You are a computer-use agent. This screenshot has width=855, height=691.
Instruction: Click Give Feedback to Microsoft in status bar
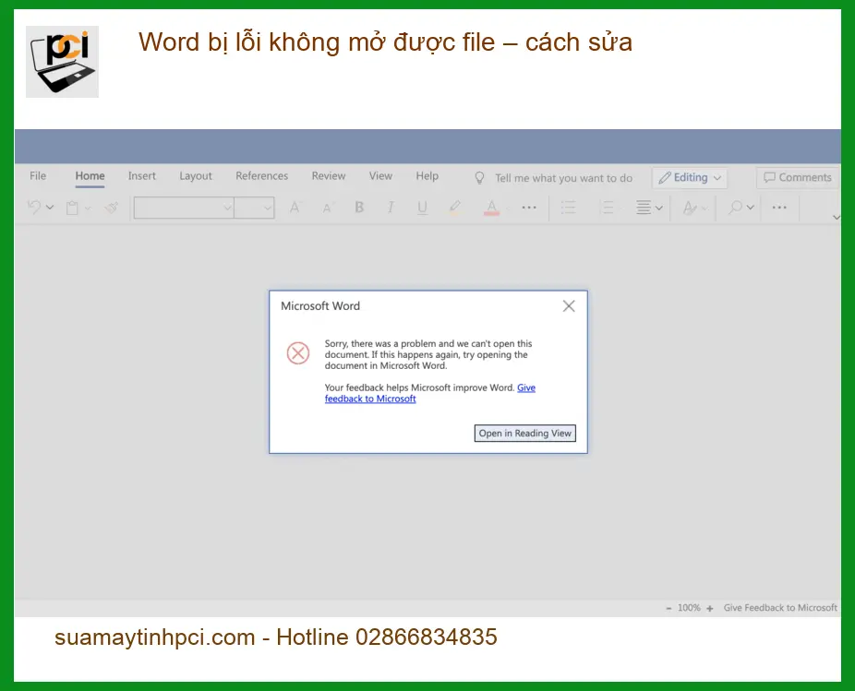pos(780,608)
